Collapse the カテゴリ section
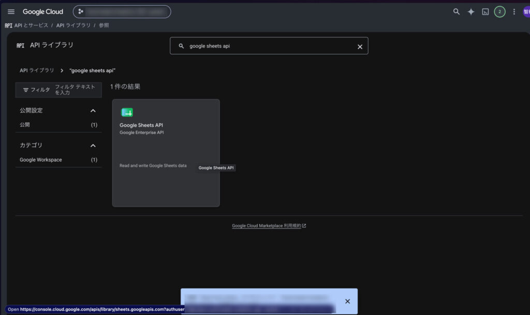 [93, 146]
